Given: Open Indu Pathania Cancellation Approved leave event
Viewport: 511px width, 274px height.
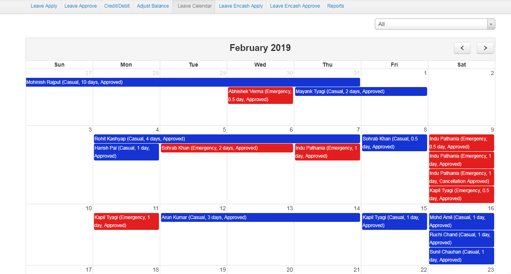Looking at the screenshot, I should tap(461, 177).
